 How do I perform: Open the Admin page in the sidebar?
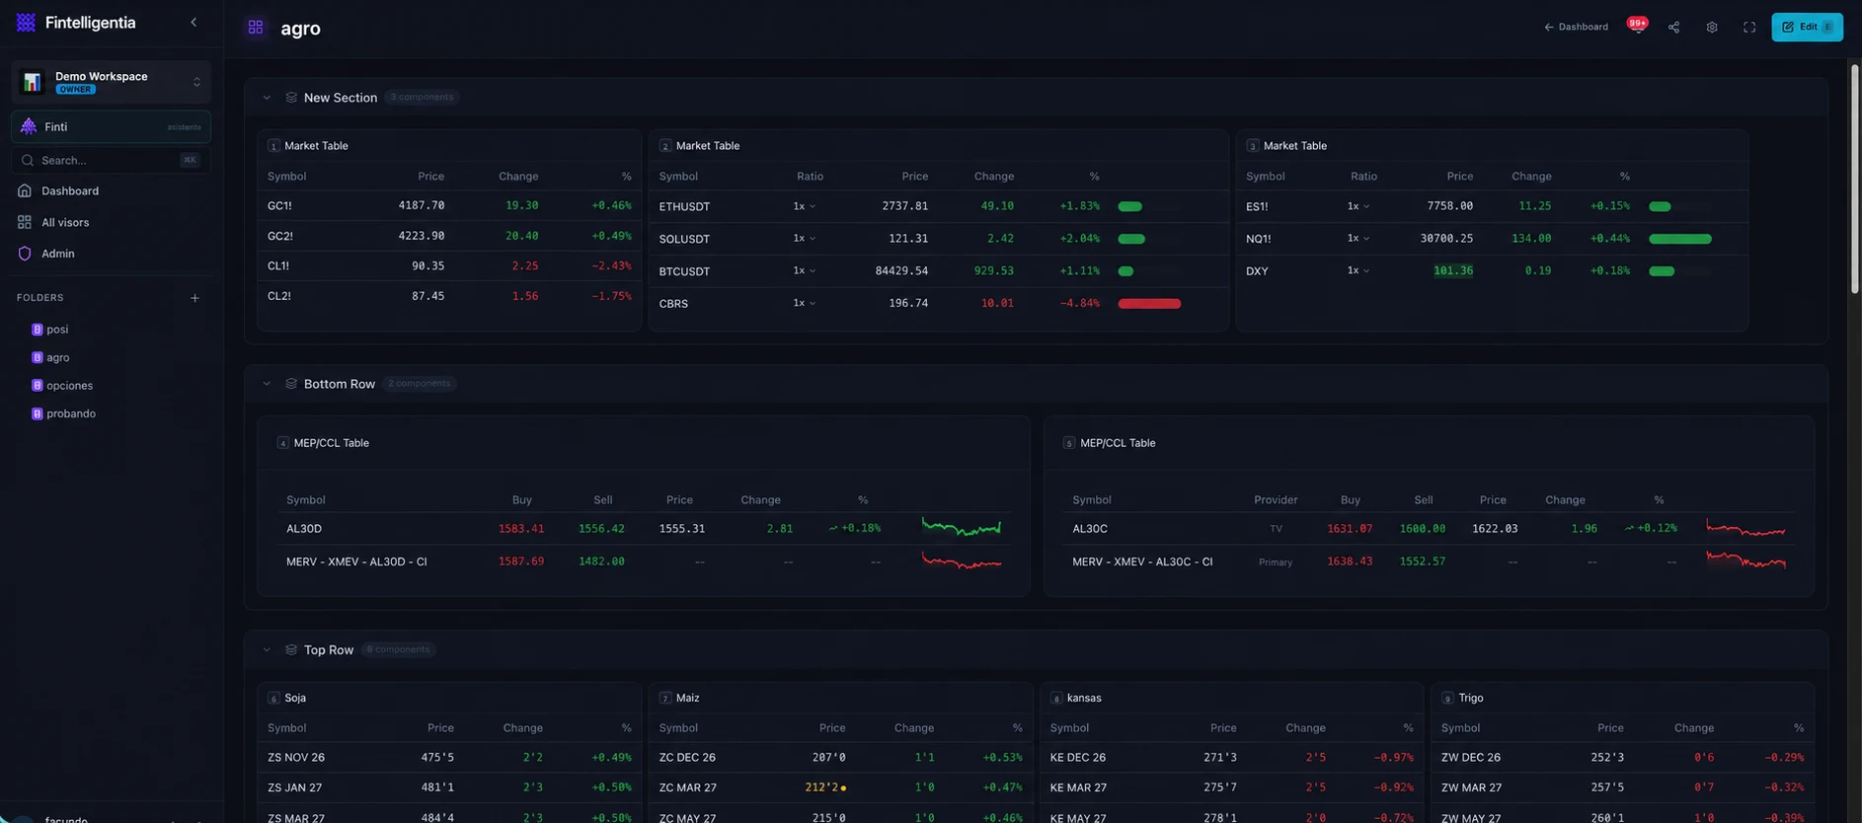112,255
